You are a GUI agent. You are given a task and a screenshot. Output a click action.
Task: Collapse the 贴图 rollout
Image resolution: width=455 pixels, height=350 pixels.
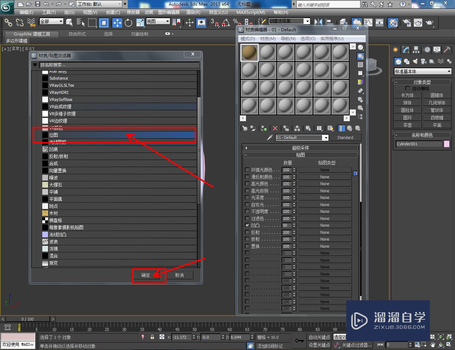tap(300, 155)
